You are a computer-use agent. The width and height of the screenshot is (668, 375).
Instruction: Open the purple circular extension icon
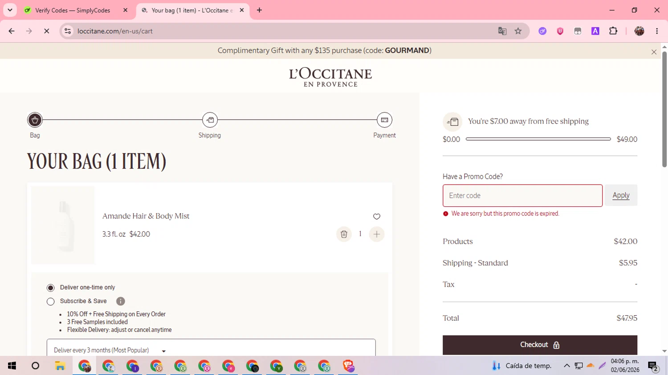click(x=542, y=31)
